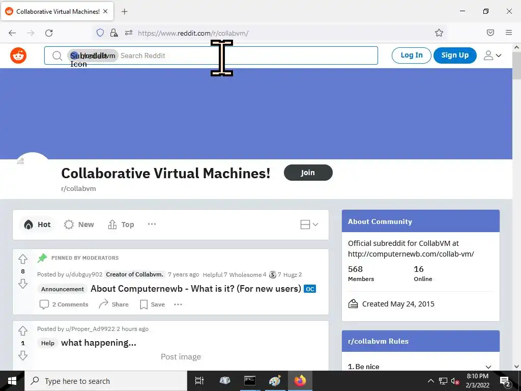Screen dimensions: 521x391
Task: Select the Collaborative Virtual Machines browser tab
Action: (x=57, y=12)
